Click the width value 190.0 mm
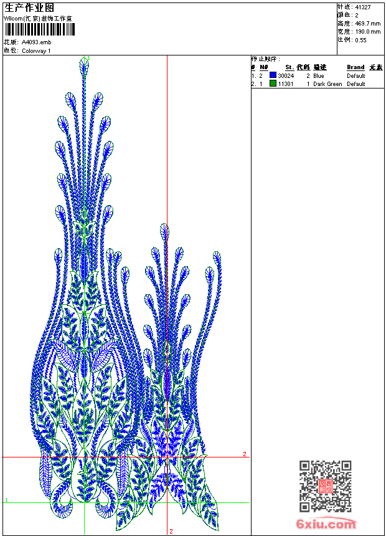The height and width of the screenshot is (536, 386). (x=367, y=32)
